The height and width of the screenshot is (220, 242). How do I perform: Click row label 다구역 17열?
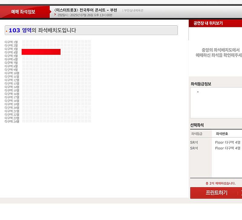(x=12, y=97)
